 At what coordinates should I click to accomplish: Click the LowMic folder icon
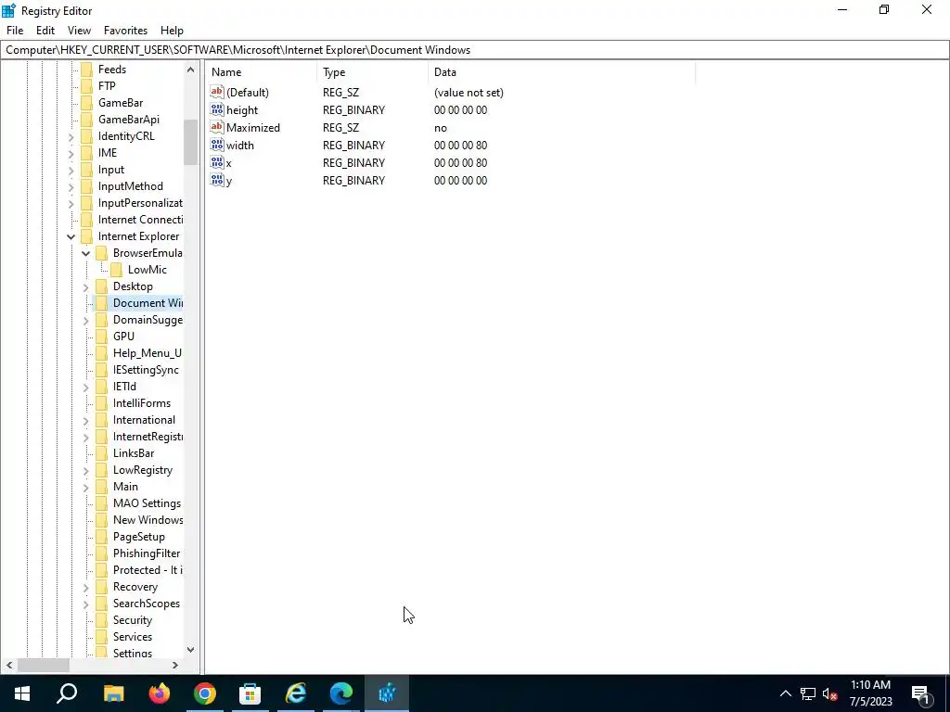pos(116,270)
